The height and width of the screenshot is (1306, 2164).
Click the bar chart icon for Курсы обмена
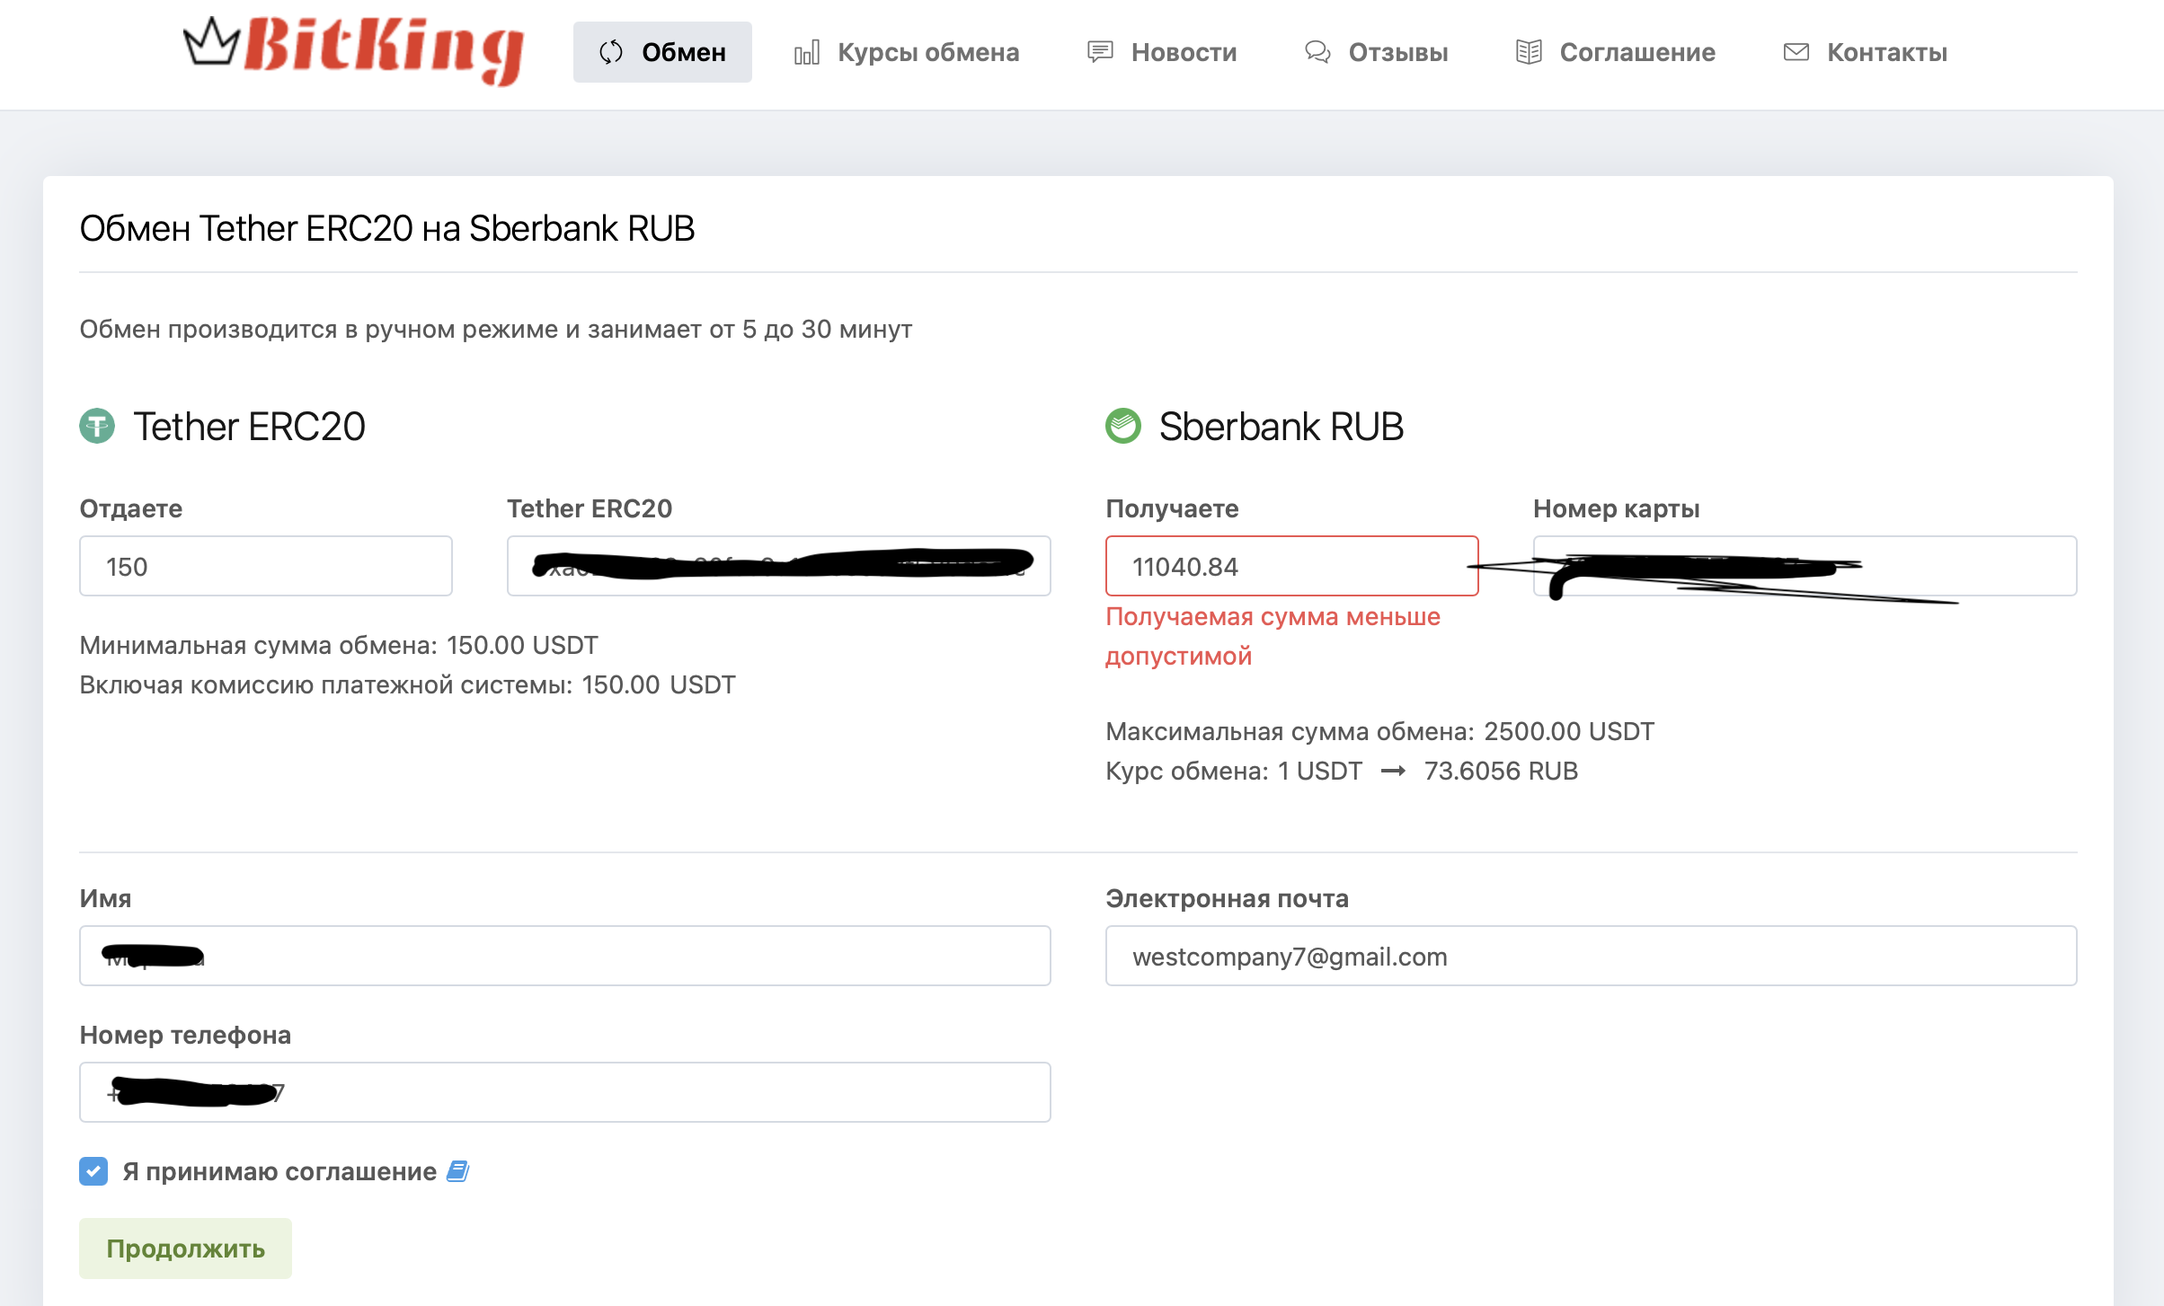[806, 52]
